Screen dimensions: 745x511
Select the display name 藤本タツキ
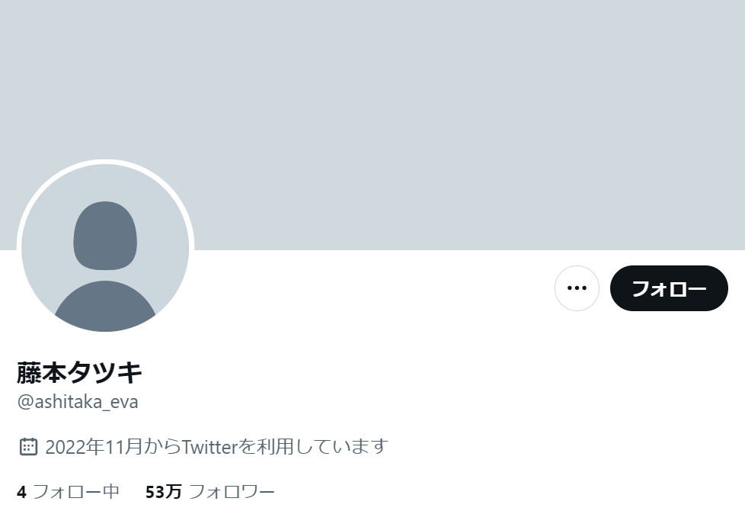pyautogui.click(x=79, y=372)
